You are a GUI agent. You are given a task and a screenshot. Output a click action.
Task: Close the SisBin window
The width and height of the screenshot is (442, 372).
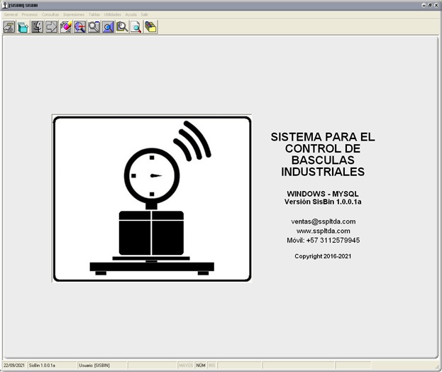[436, 5]
